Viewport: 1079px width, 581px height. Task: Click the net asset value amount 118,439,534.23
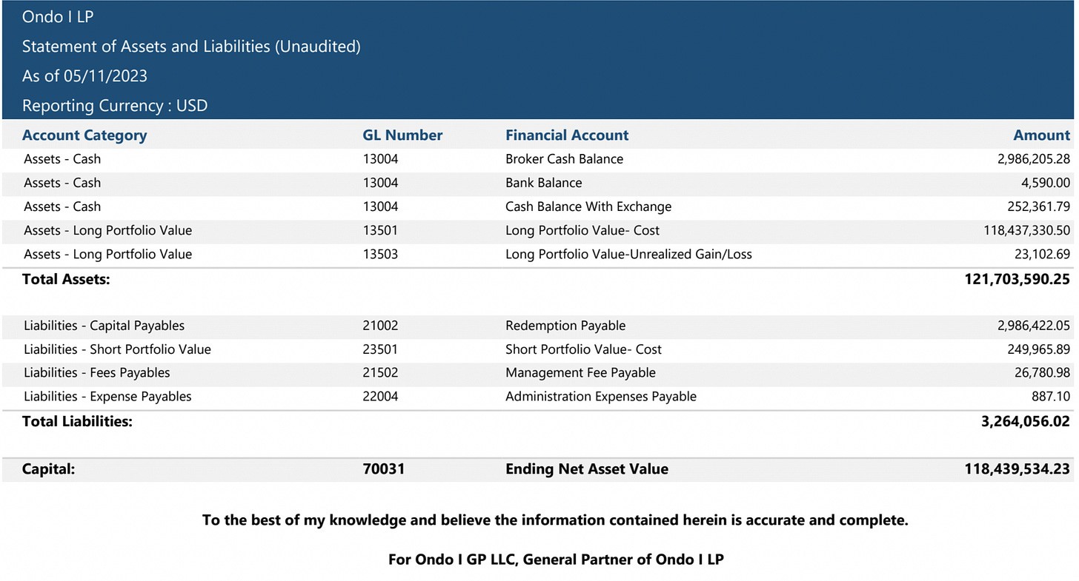(1017, 469)
